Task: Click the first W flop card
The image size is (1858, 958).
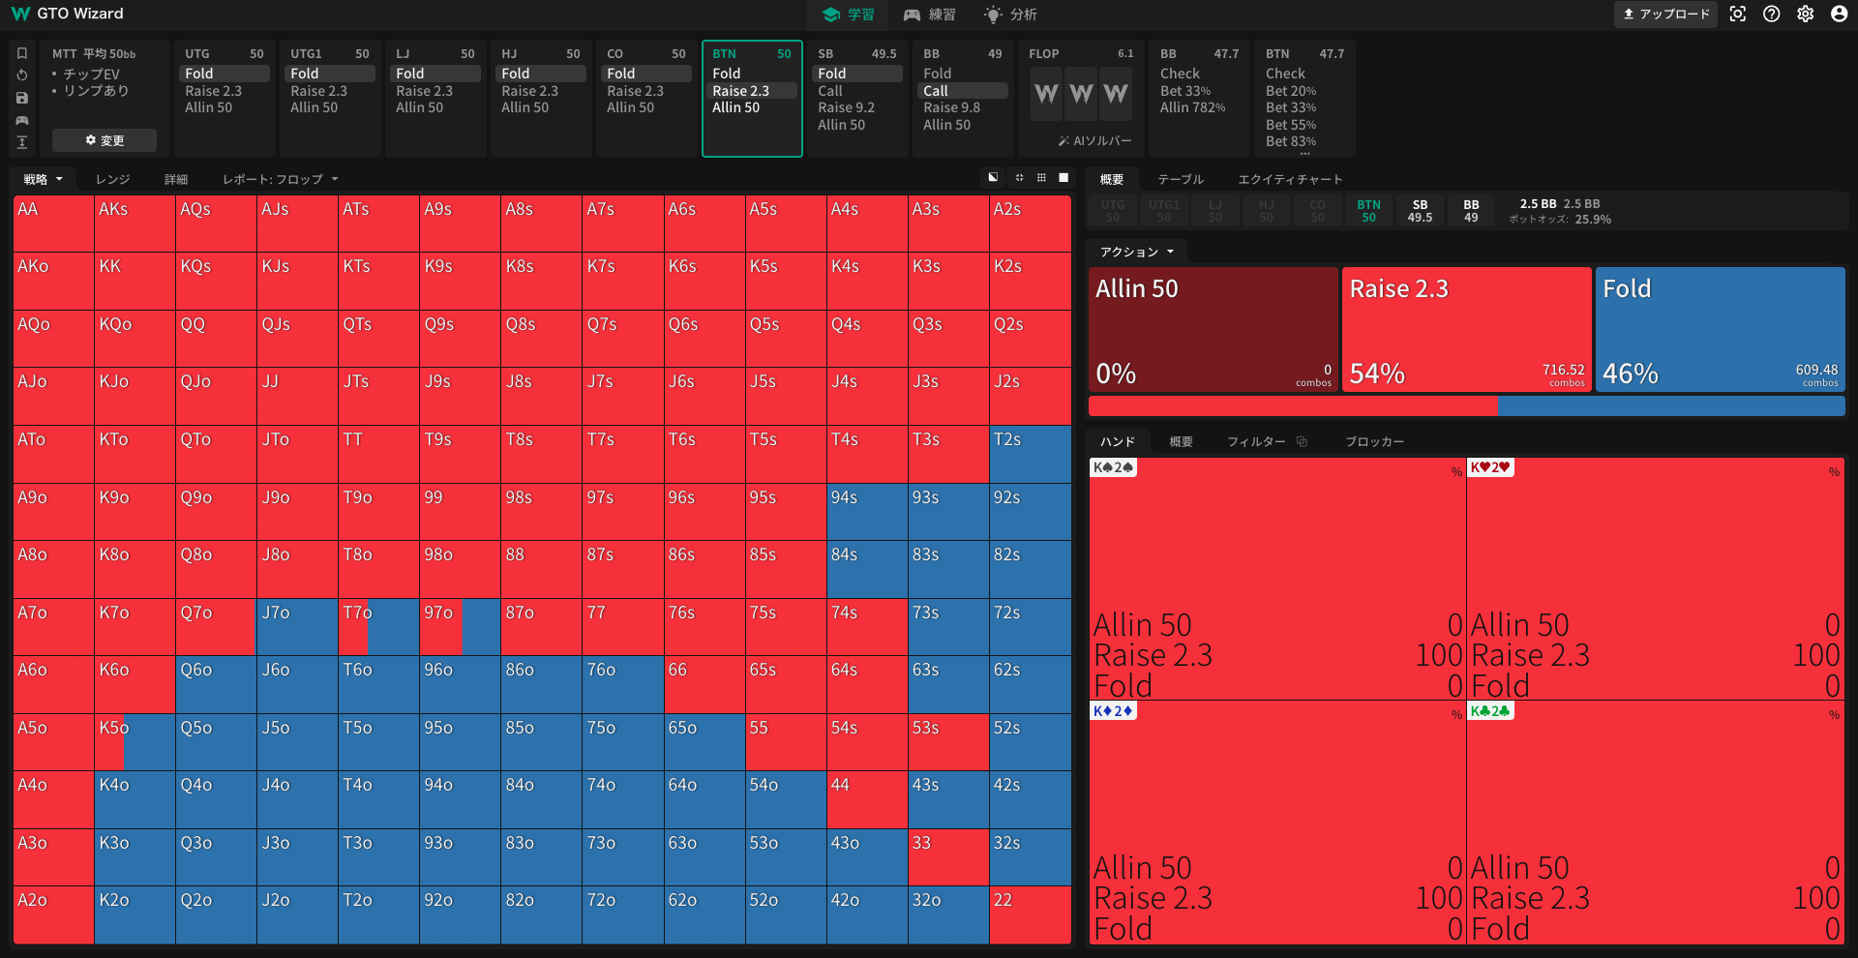Action: click(1046, 94)
